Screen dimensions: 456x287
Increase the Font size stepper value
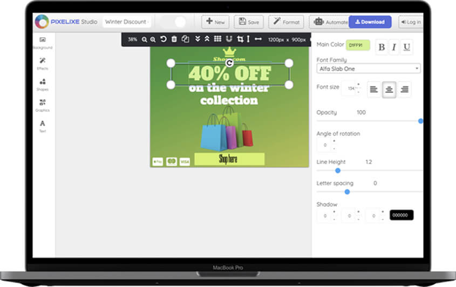coord(358,85)
